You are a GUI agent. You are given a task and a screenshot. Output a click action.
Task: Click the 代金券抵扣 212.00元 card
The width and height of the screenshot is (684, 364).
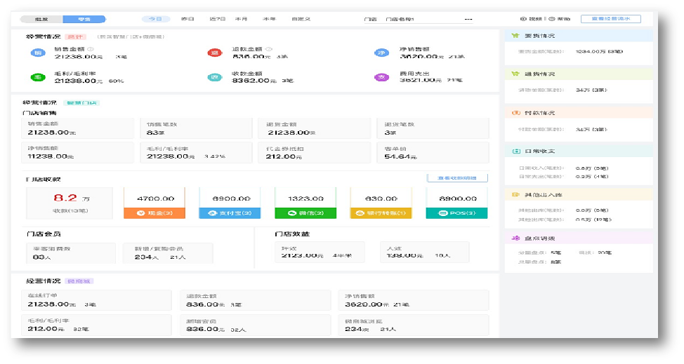[x=314, y=152]
